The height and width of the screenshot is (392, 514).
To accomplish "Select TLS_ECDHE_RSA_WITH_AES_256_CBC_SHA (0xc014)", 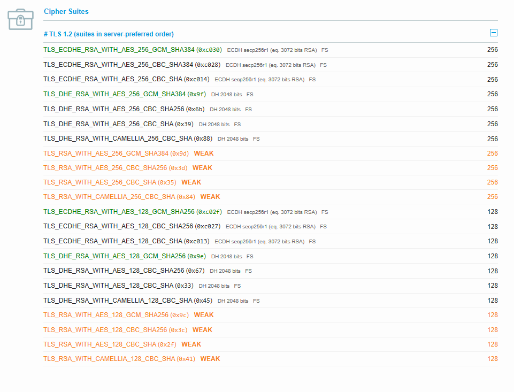I will point(126,79).
